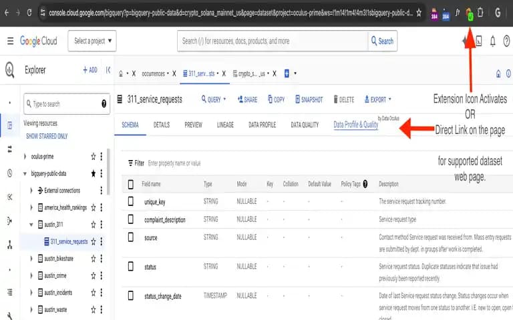
Task: Click the DELETE table button
Action: point(343,99)
